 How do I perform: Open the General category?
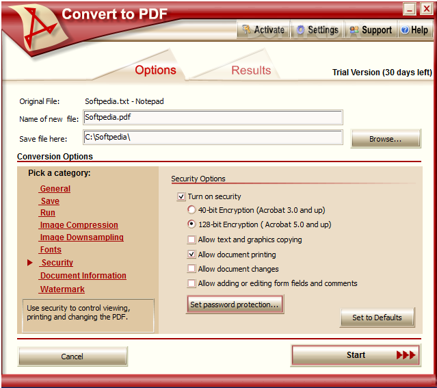[x=55, y=189]
